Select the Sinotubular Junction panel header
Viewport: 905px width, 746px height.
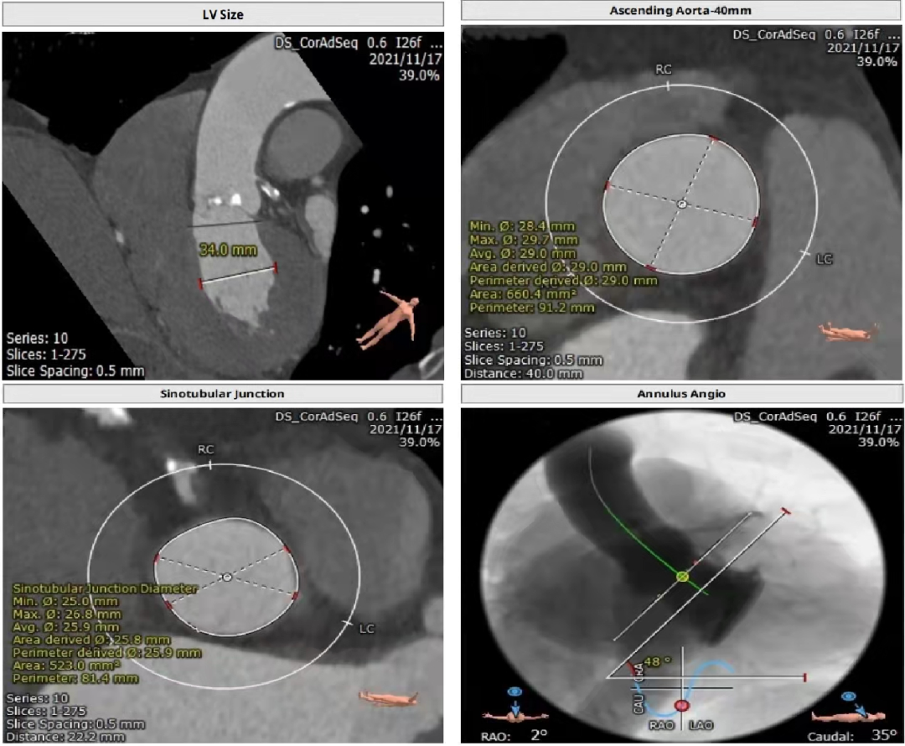point(223,394)
